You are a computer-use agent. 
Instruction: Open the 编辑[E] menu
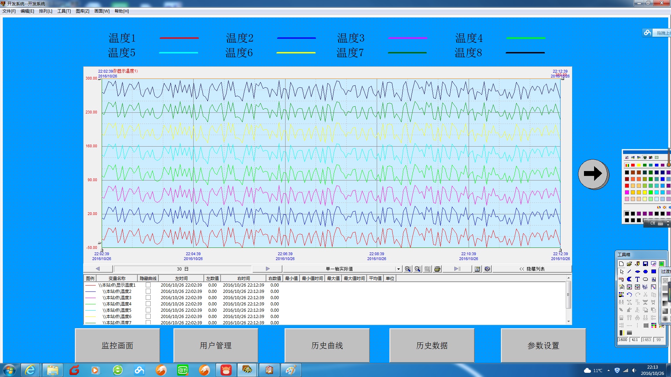(x=27, y=11)
